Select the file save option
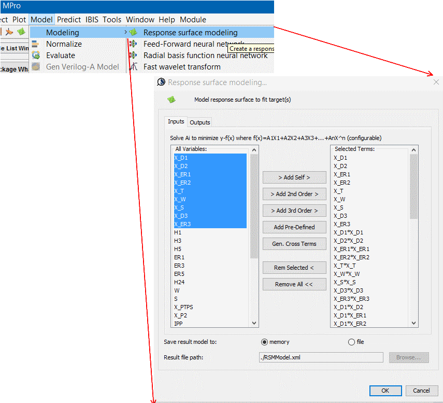 pyautogui.click(x=352, y=342)
